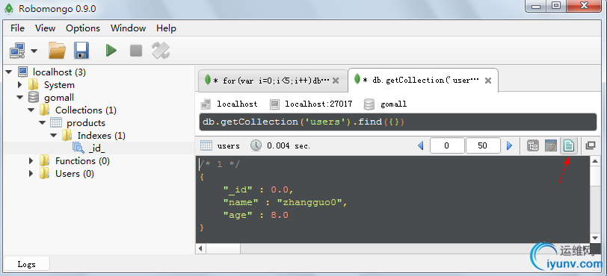The width and height of the screenshot is (607, 276).
Task: Select localhost (3) connection label
Action: pyautogui.click(x=59, y=72)
